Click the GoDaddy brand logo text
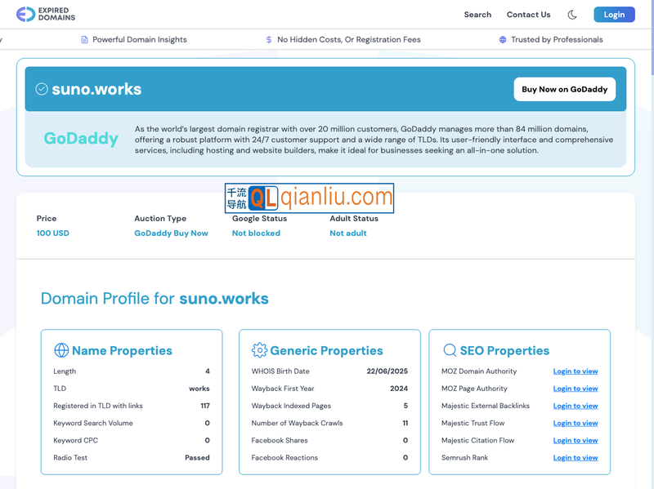Image resolution: width=654 pixels, height=489 pixels. tap(81, 139)
